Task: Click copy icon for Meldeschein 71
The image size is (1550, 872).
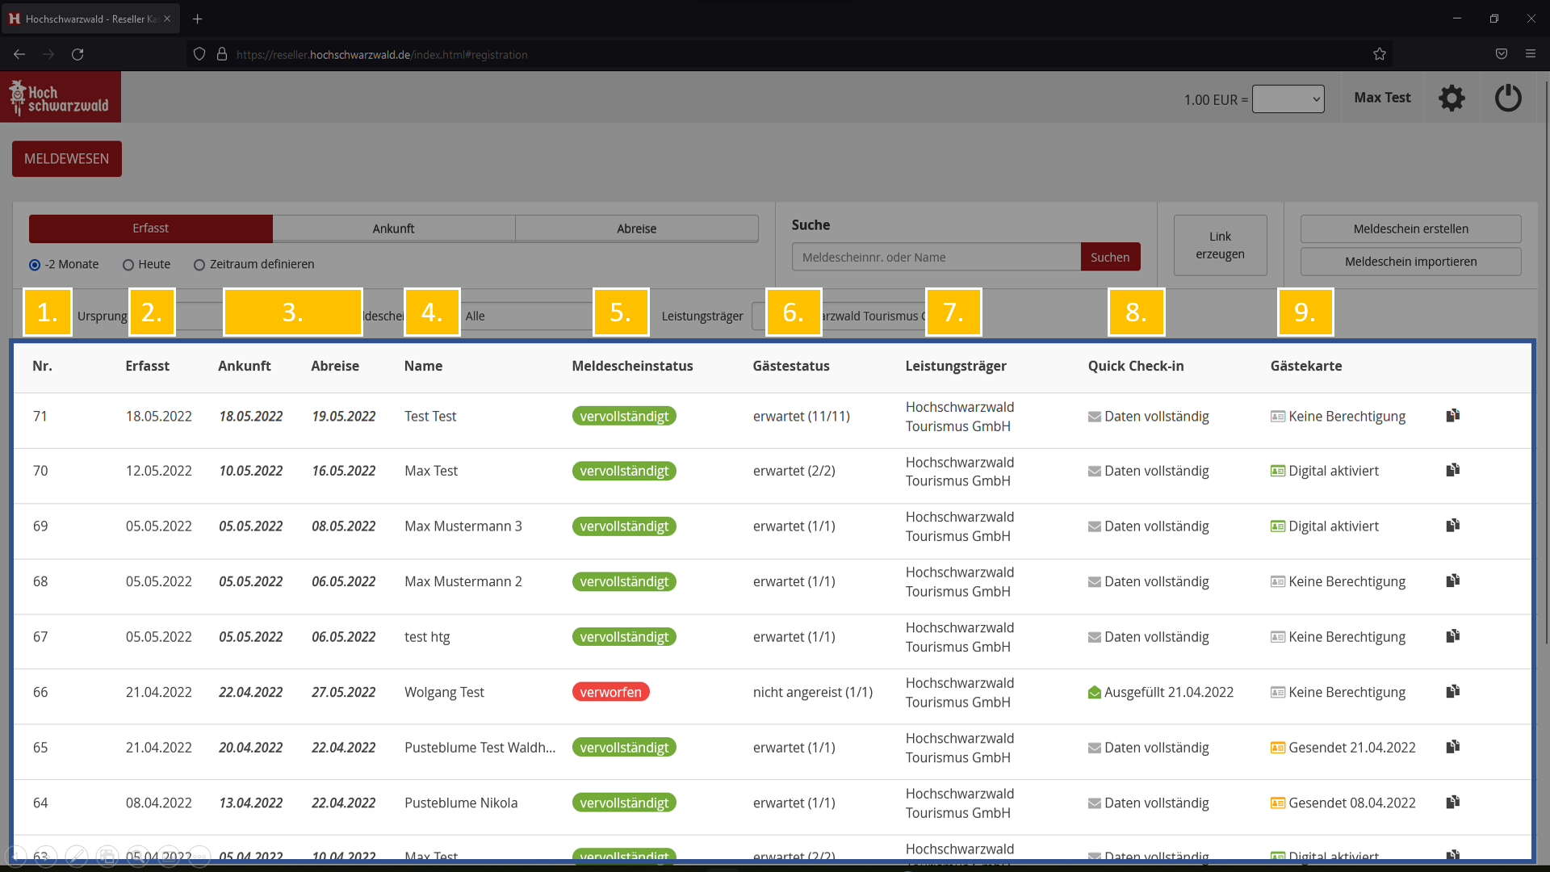Action: 1453,416
